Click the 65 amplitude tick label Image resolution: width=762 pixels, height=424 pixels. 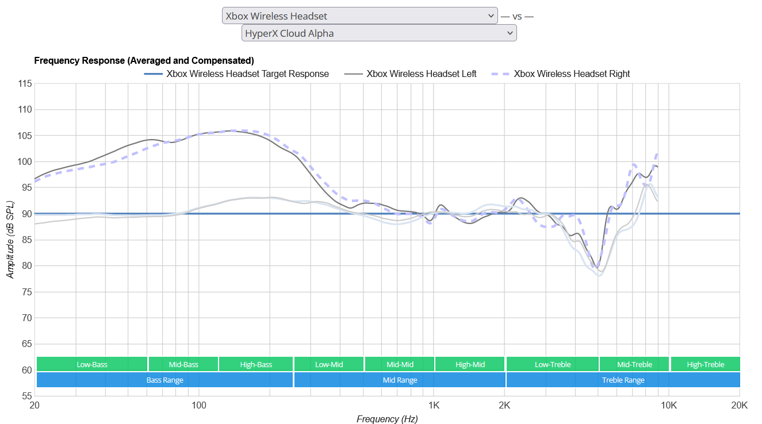[x=27, y=344]
